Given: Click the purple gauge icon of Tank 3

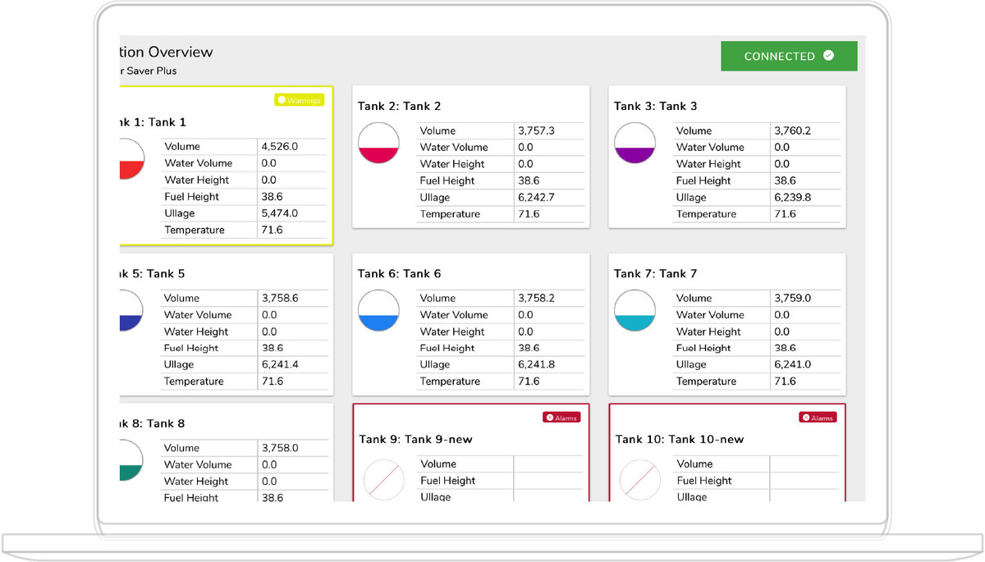Looking at the screenshot, I should pos(635,143).
